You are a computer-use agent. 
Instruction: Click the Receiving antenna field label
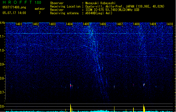click(64, 13)
